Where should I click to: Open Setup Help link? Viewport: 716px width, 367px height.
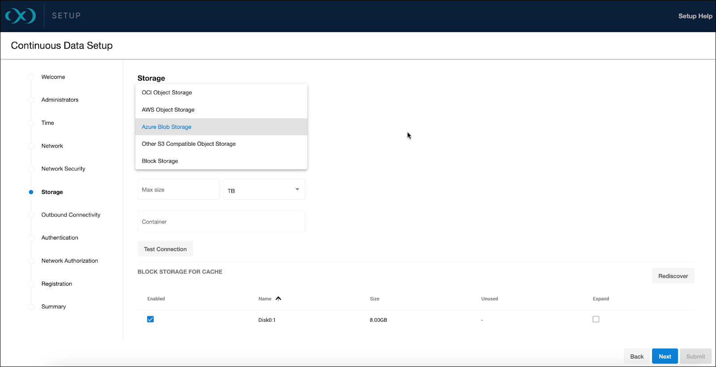(695, 16)
